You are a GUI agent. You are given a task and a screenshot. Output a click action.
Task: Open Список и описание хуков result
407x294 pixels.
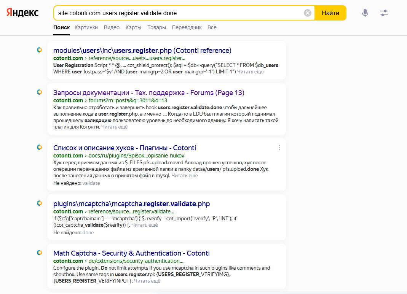point(124,148)
